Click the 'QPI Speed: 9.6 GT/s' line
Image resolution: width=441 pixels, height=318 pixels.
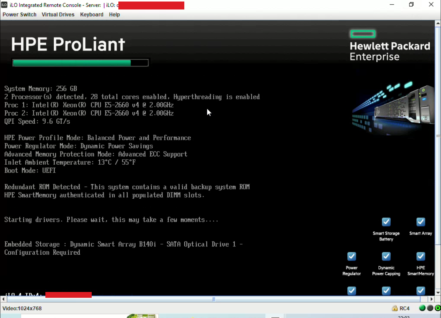pos(37,122)
